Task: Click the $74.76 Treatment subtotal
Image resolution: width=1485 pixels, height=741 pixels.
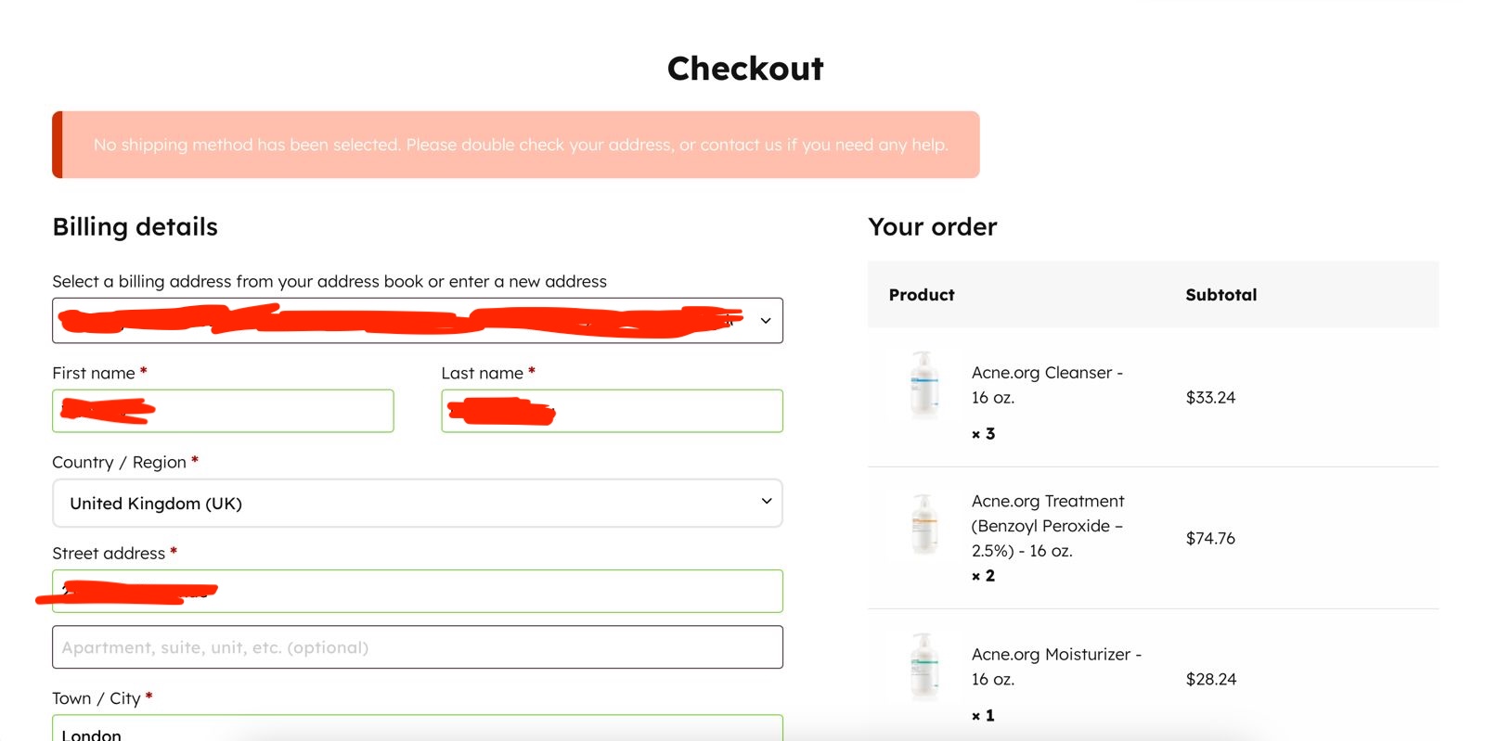Action: click(1210, 538)
